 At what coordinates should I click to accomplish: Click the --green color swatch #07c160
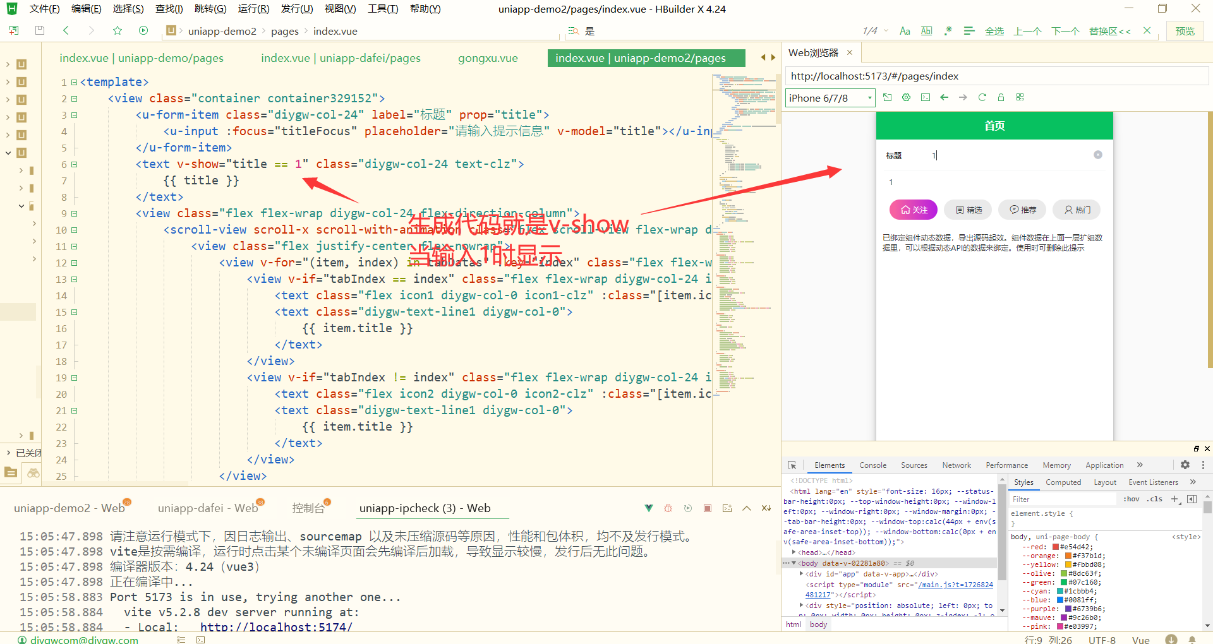coord(1064,582)
